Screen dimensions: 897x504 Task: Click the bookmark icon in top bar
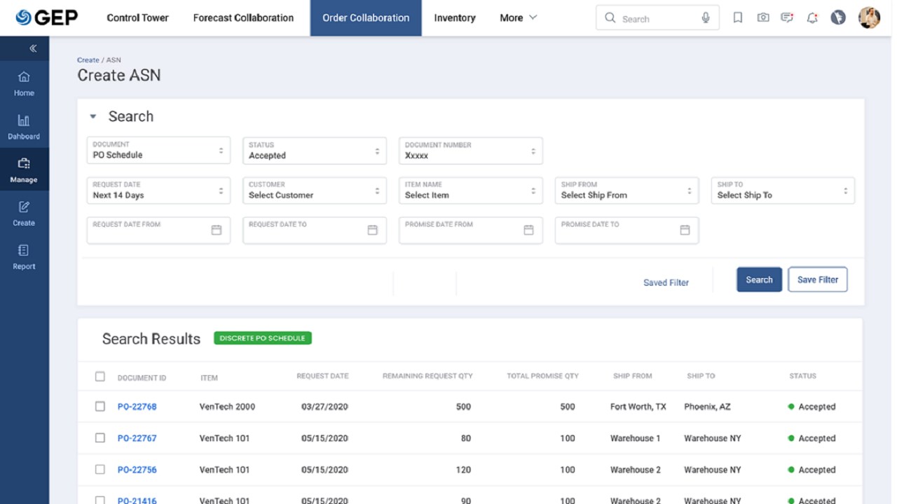pyautogui.click(x=738, y=18)
